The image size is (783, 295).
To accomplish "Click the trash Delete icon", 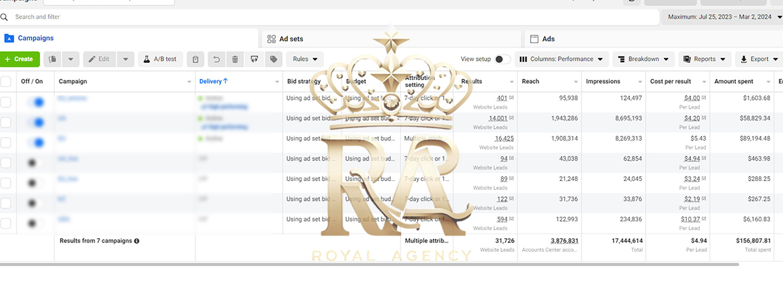I will pos(235,59).
